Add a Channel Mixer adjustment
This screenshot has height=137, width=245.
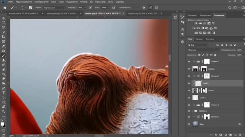[x=211, y=28]
